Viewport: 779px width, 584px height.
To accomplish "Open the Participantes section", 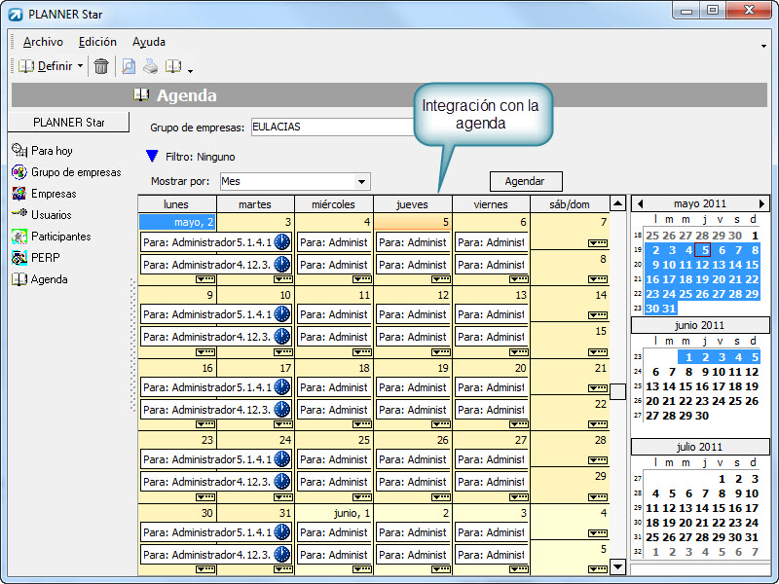I will [60, 237].
